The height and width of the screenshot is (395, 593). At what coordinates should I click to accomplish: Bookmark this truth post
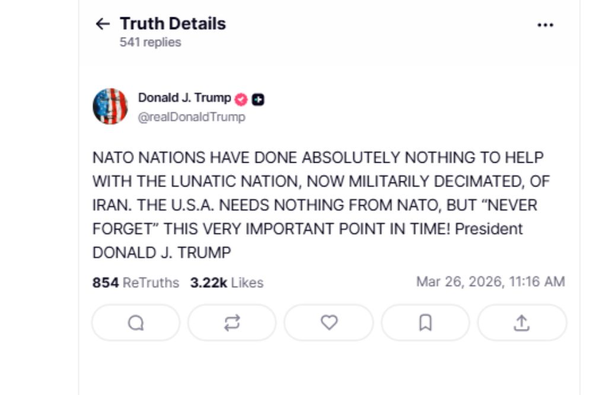pos(425,323)
